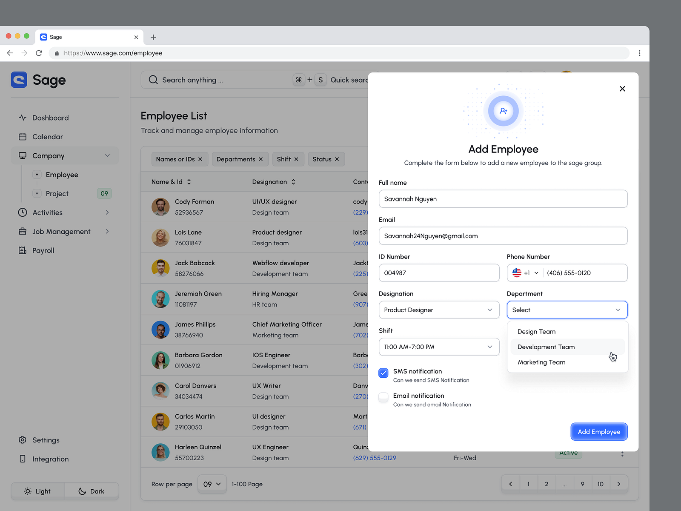The image size is (681, 511).
Task: Open the Calendar page icon
Action: tap(23, 137)
